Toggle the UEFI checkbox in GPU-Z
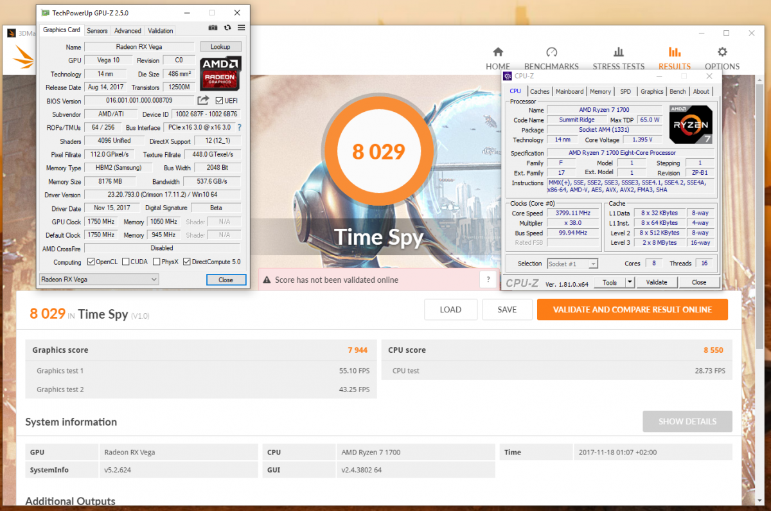 point(219,101)
